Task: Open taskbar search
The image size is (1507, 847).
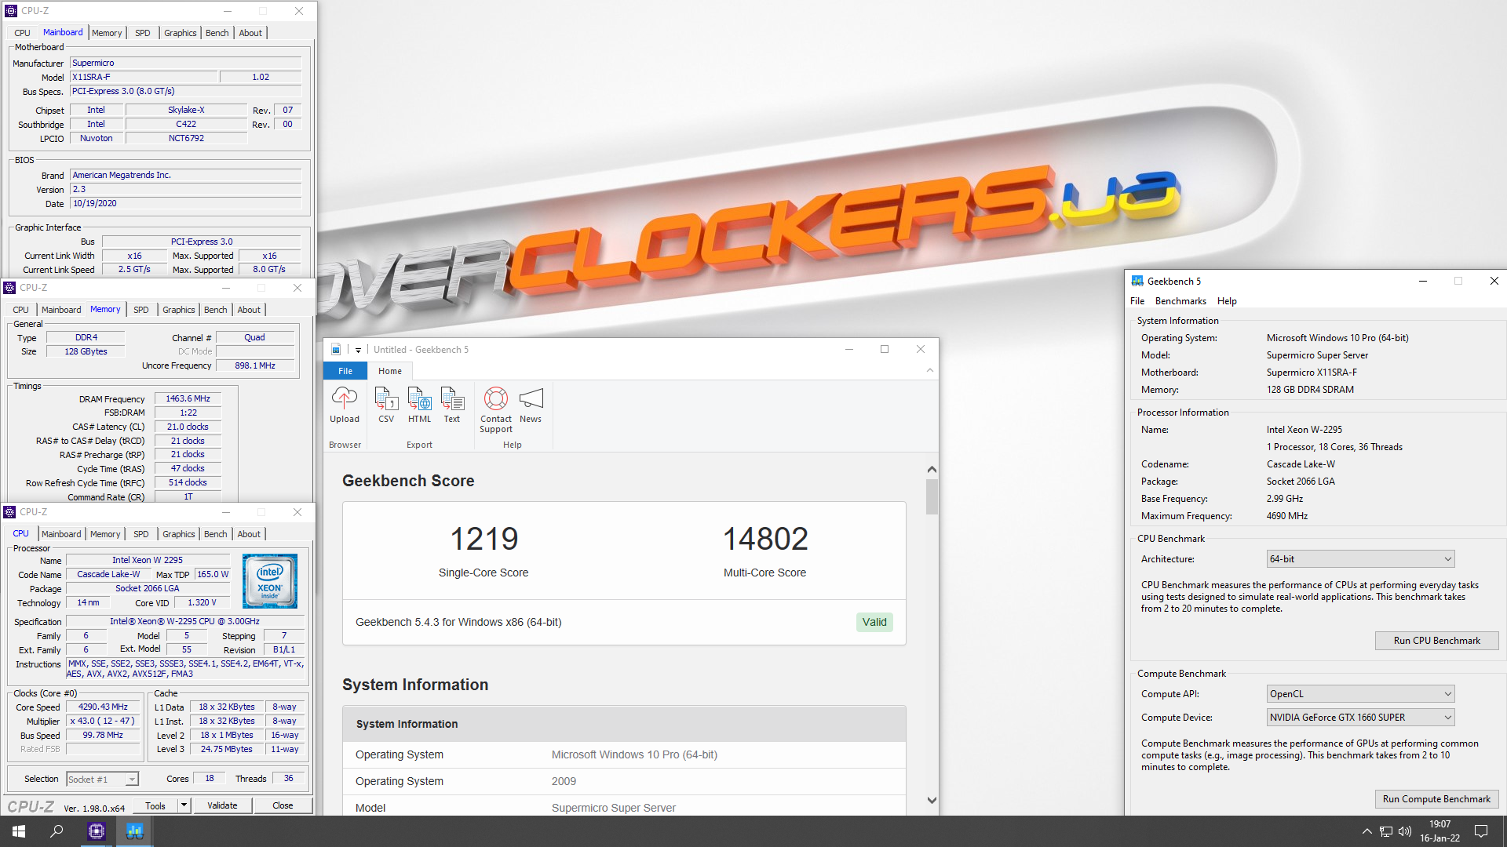Action: [x=57, y=831]
